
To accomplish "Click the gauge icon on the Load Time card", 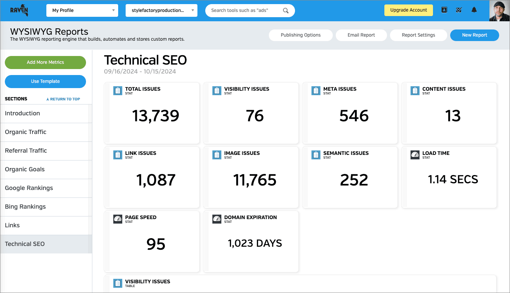I will pos(415,155).
